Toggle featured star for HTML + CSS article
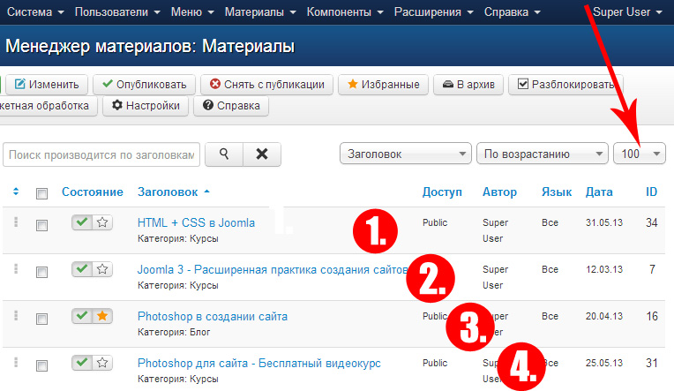The height and width of the screenshot is (391, 674). (x=102, y=222)
